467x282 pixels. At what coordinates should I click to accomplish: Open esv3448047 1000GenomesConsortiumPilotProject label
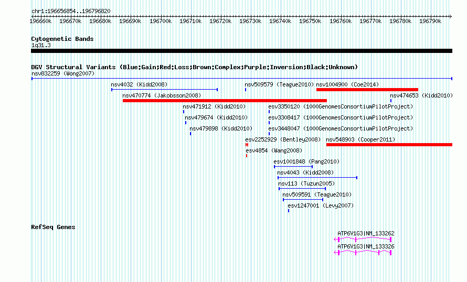point(341,128)
